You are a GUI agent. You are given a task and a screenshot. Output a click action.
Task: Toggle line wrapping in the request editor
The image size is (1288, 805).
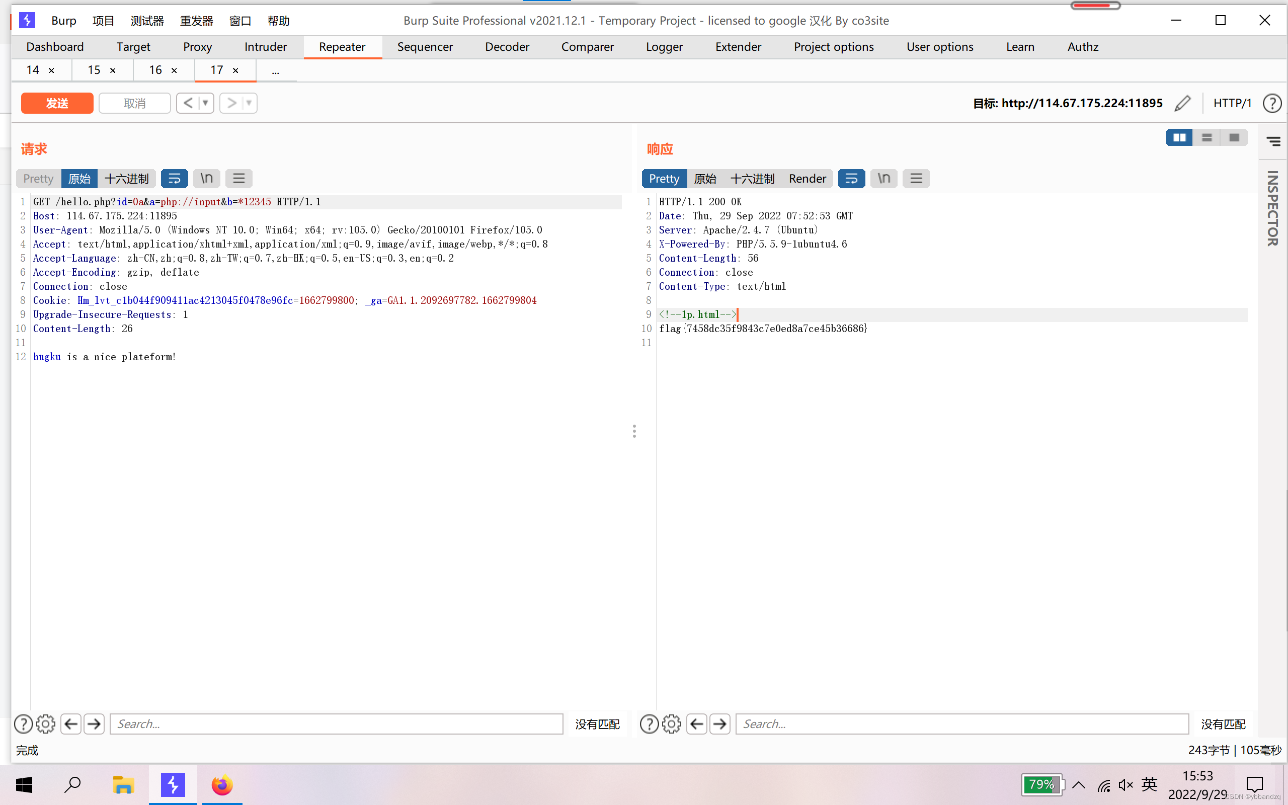(x=175, y=178)
